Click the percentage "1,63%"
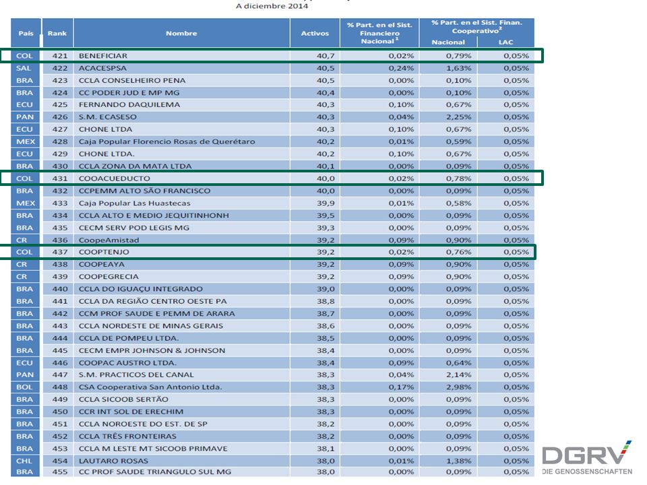 [458, 68]
